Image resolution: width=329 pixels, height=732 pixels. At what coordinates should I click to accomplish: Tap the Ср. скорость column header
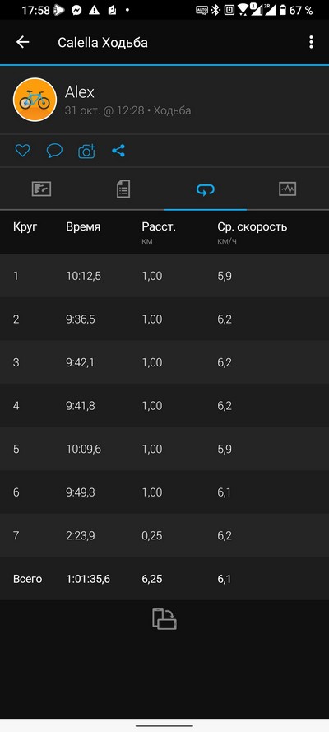coord(253,227)
